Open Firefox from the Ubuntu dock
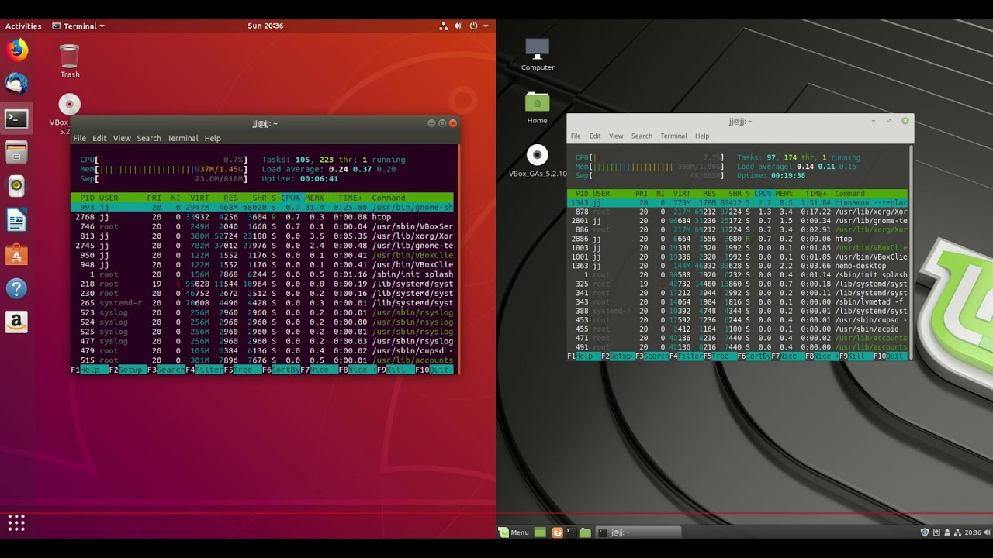 click(x=16, y=49)
